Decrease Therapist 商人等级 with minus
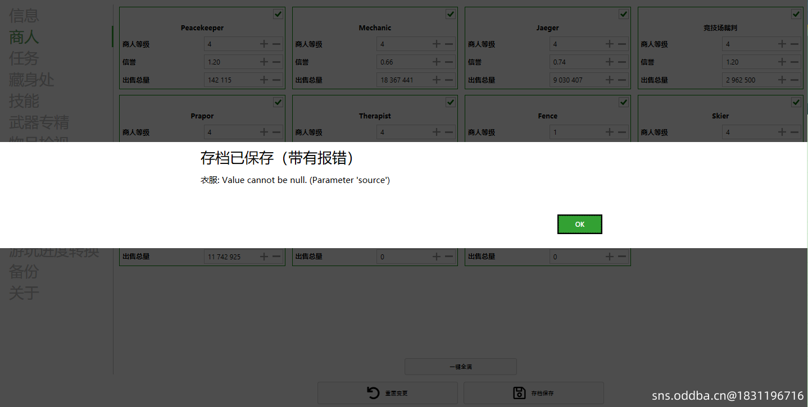This screenshot has width=808, height=407. point(449,132)
